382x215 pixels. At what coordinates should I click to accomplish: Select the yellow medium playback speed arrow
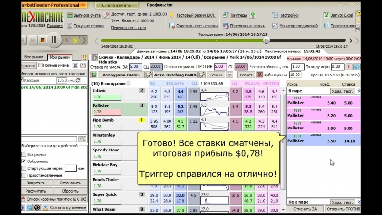tap(75, 40)
